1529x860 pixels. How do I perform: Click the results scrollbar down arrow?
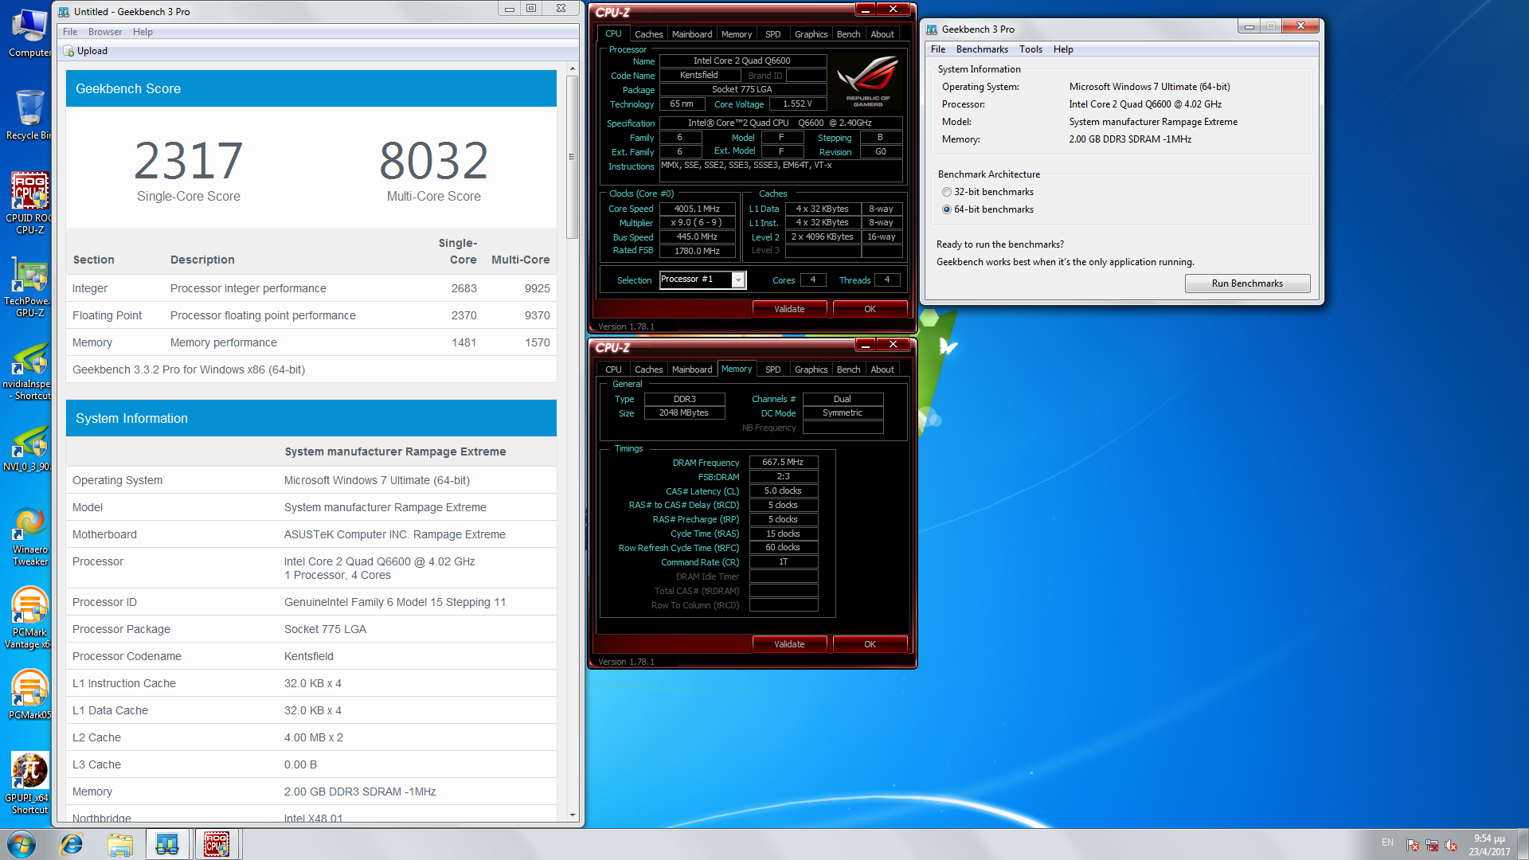click(572, 815)
